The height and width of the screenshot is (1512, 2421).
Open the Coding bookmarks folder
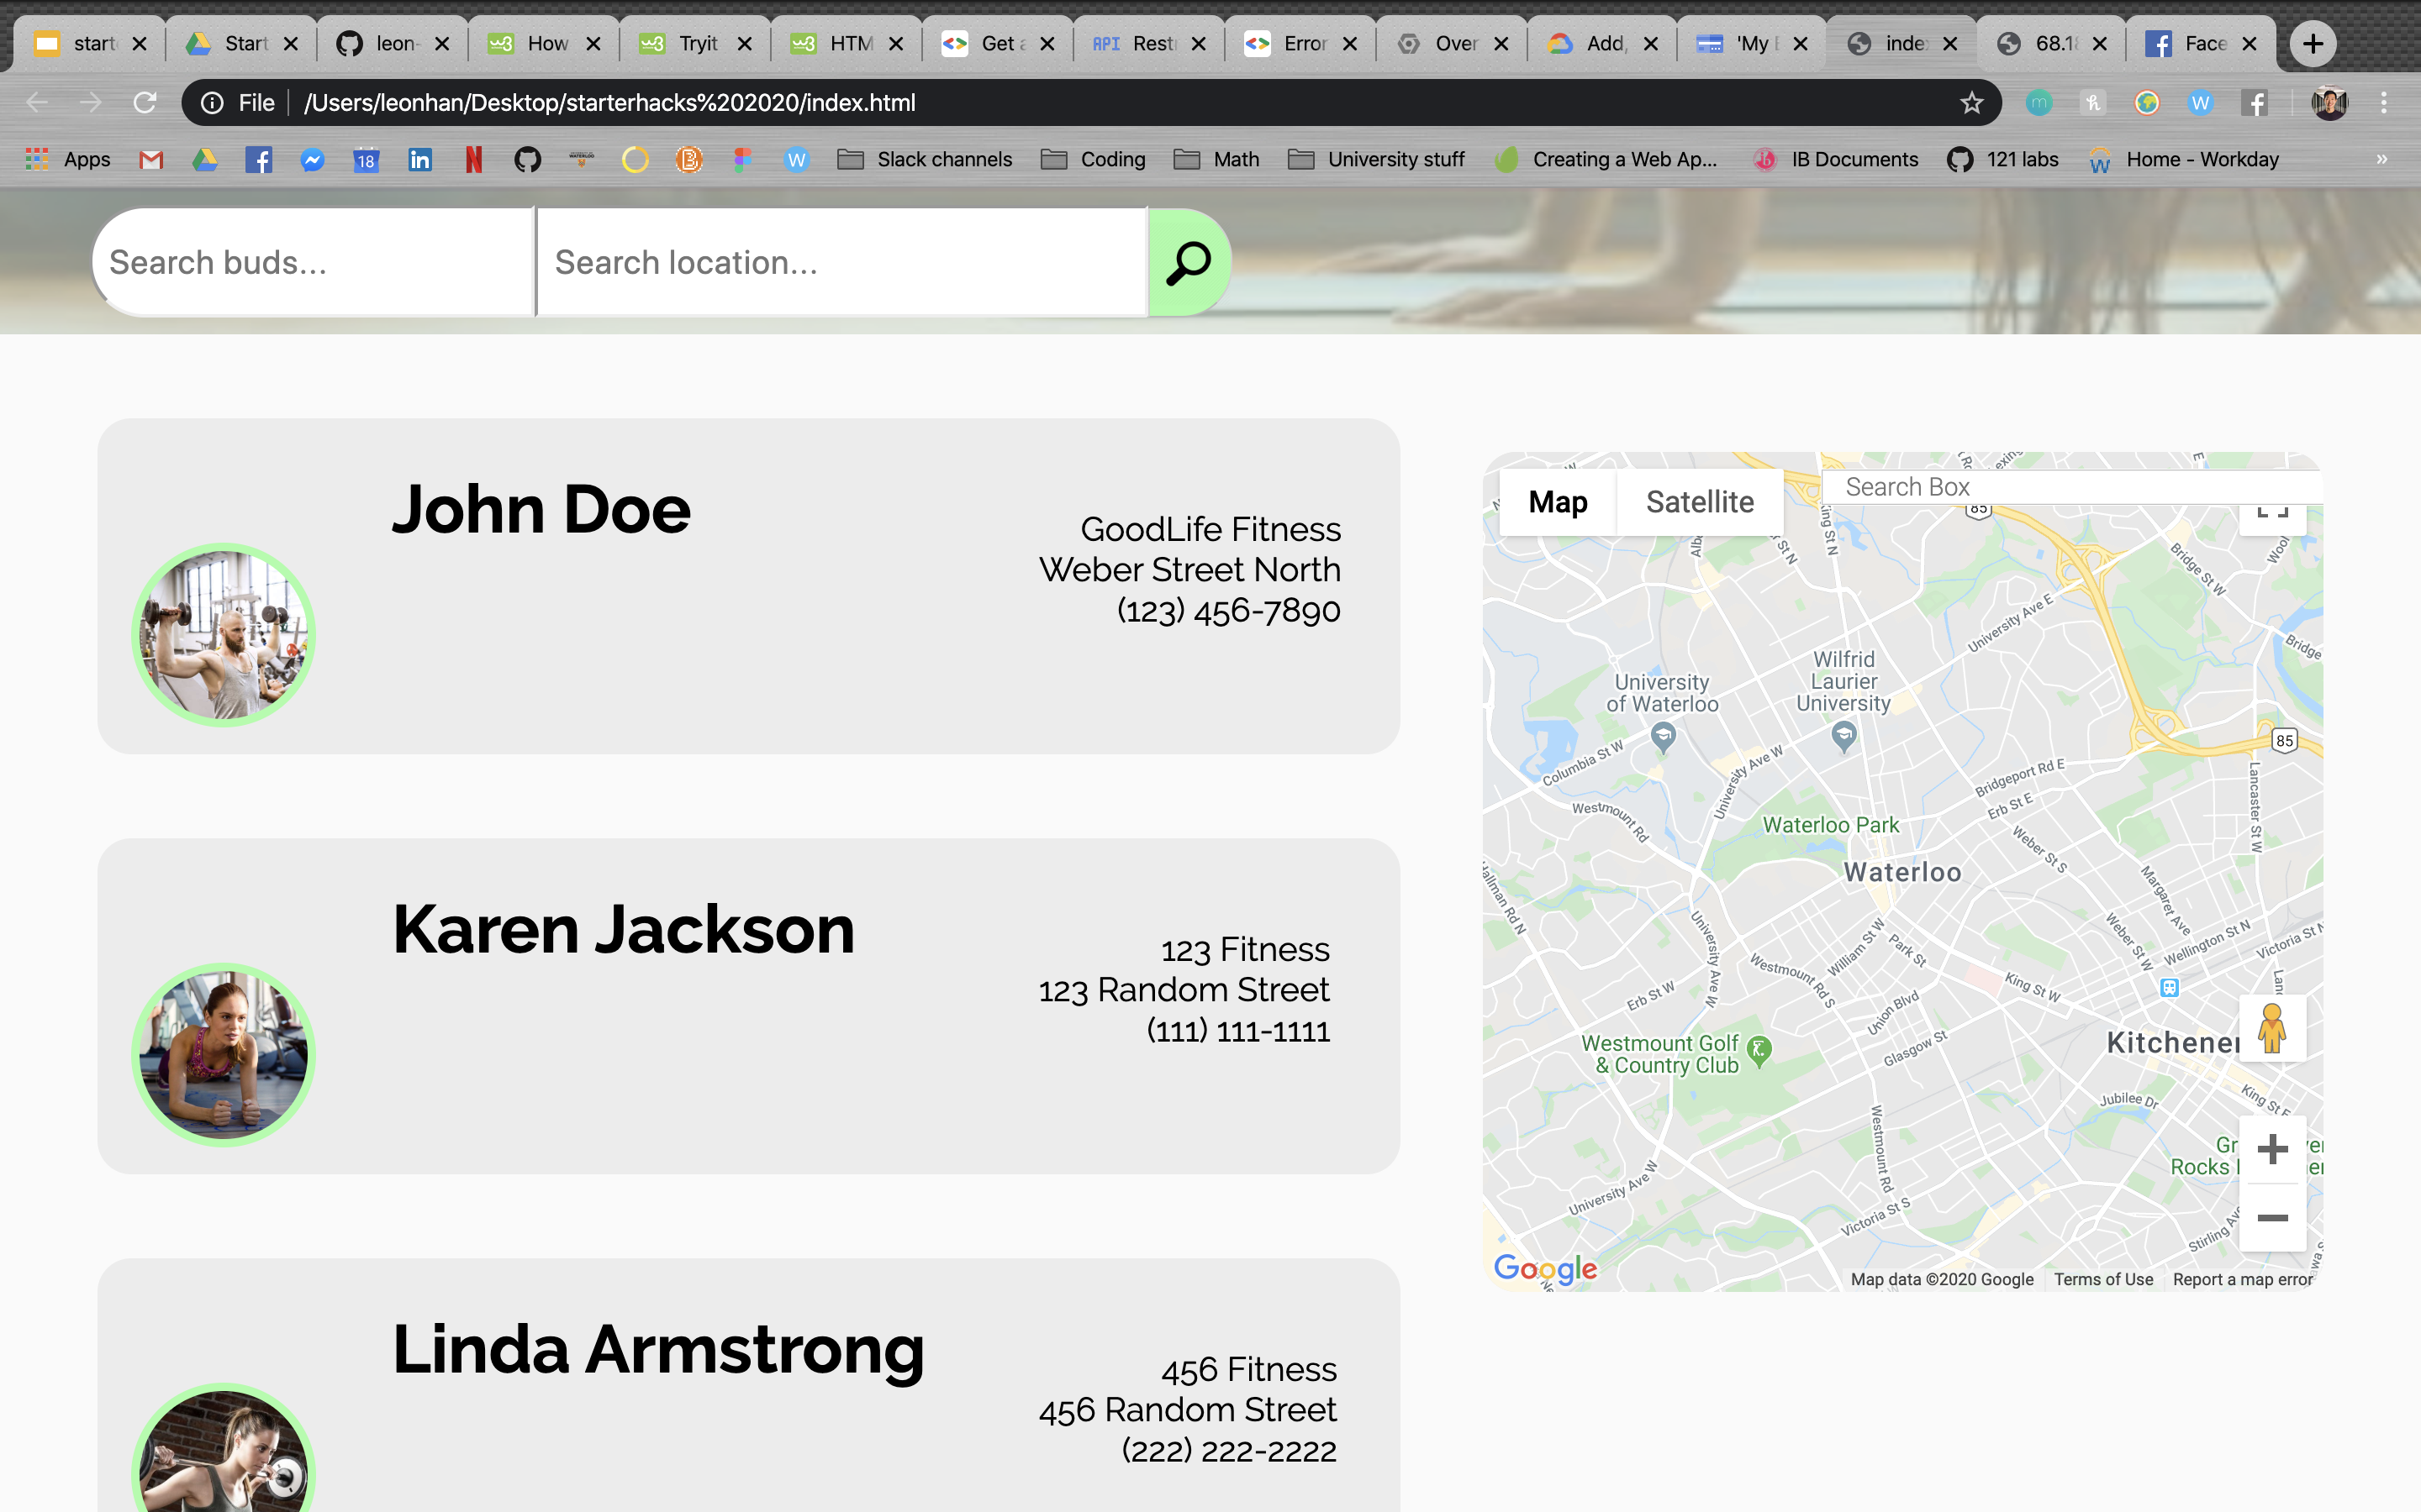[1094, 160]
